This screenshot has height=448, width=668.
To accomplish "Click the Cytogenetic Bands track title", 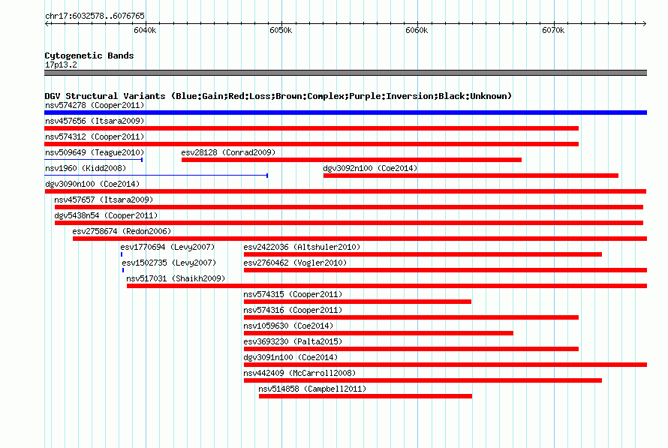I will (89, 56).
